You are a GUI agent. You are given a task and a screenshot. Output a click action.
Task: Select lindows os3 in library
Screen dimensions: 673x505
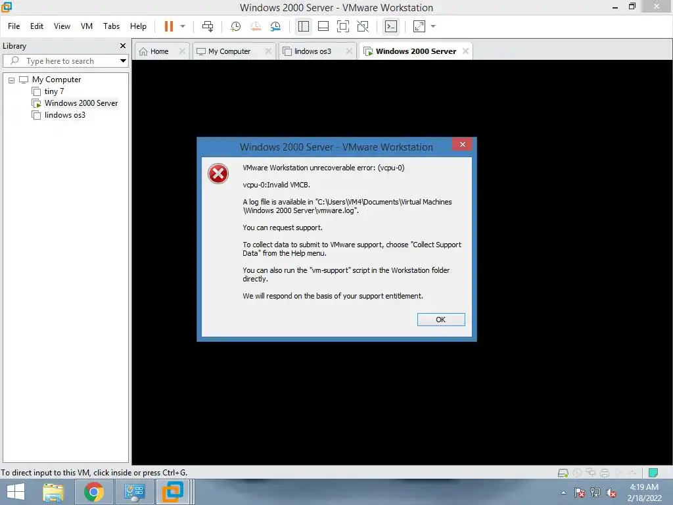(65, 114)
